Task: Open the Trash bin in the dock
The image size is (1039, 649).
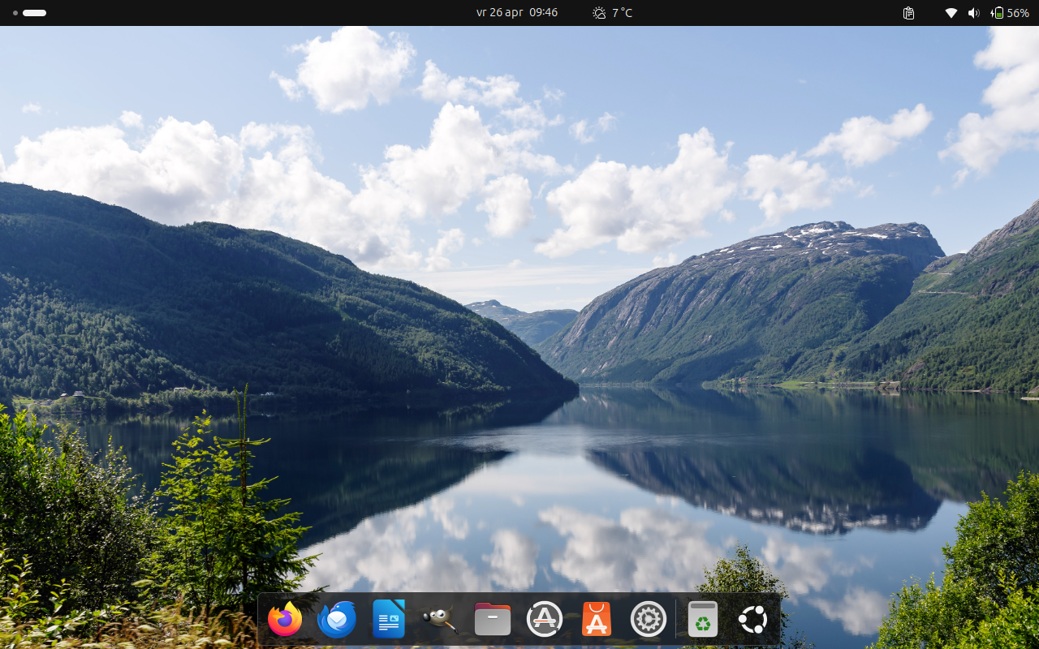Action: coord(703,620)
